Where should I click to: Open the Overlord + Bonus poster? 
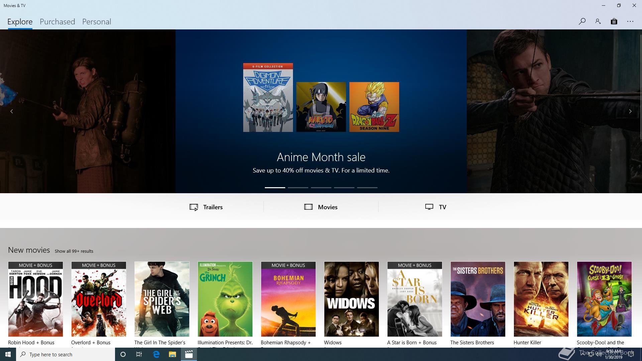[x=99, y=299]
